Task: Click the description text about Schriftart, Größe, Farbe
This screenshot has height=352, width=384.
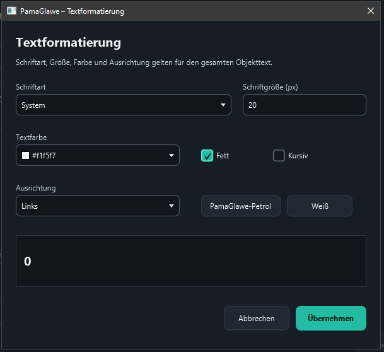Action: [x=144, y=62]
